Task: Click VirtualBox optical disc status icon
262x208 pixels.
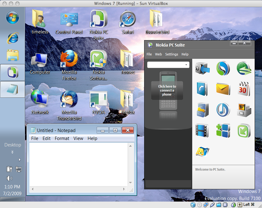Action: click(199, 205)
